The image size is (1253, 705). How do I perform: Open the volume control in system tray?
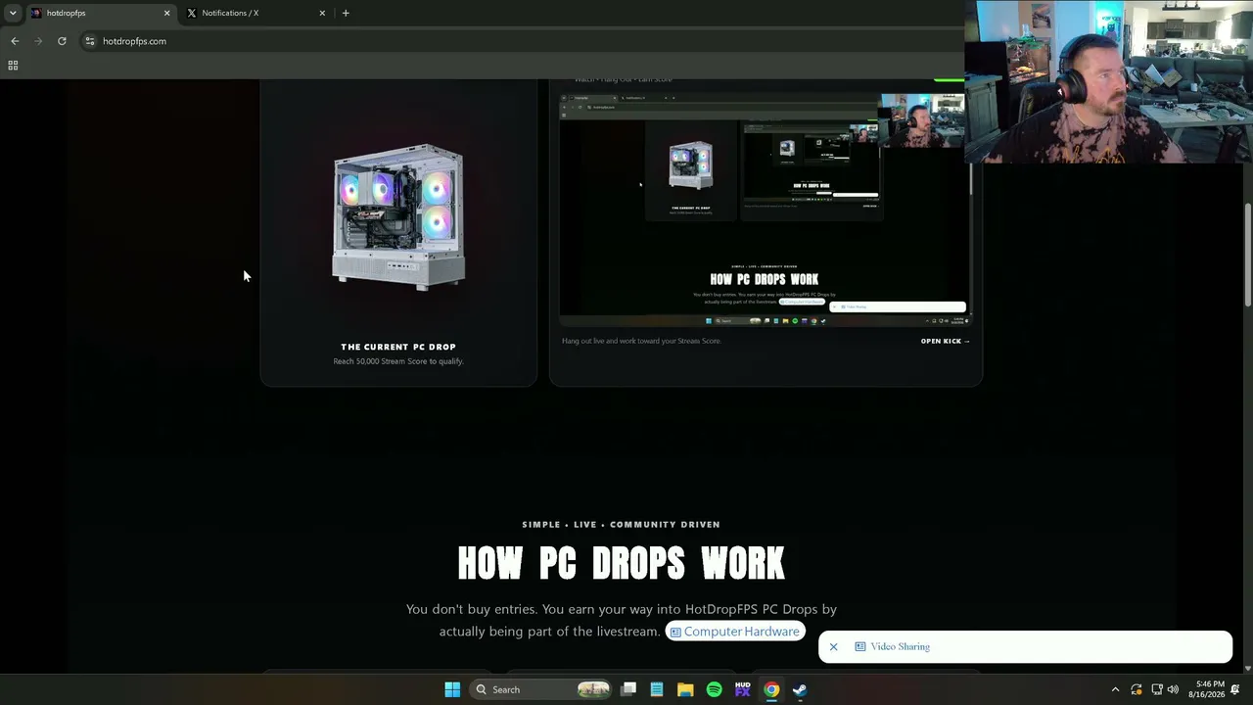click(x=1173, y=689)
